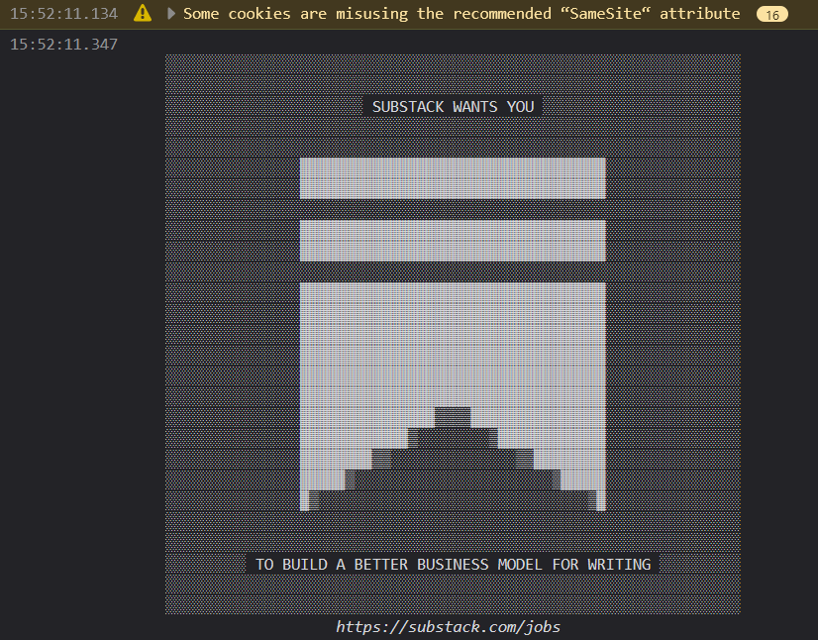Open the https://substack.com/jobs link
818x640 pixels.
pos(449,626)
